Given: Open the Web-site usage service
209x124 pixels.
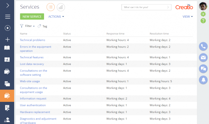Looking at the screenshot, I should click(x=30, y=81).
